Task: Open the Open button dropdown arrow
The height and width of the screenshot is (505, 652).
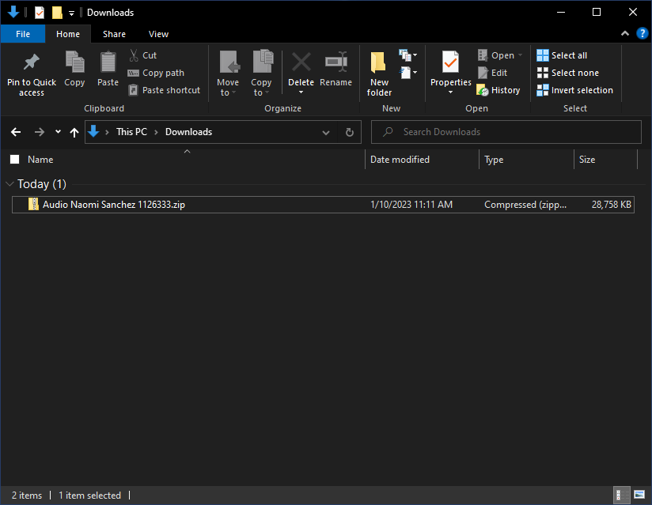Action: (520, 55)
